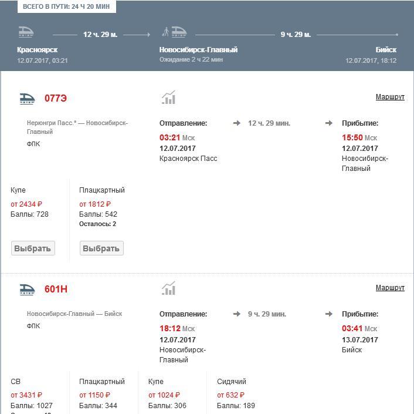The width and height of the screenshot is (414, 414).
Task: Click the header train icon above Красноярск
Action: [x=26, y=32]
